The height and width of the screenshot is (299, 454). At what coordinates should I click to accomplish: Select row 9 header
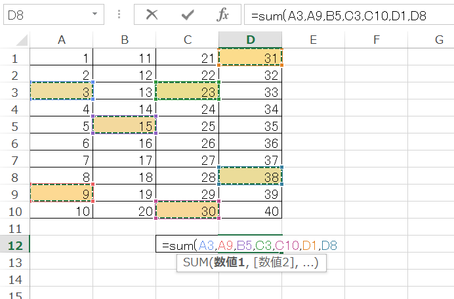pos(15,193)
